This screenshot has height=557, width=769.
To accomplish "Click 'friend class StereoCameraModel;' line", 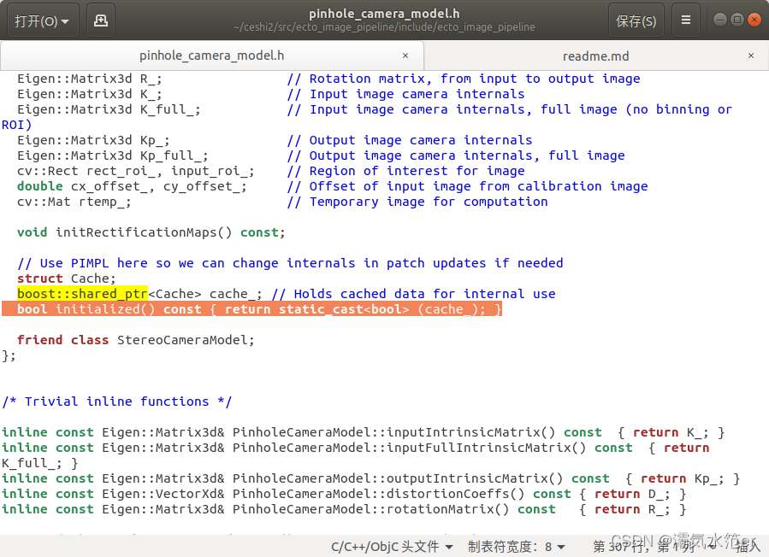I will 136,340.
